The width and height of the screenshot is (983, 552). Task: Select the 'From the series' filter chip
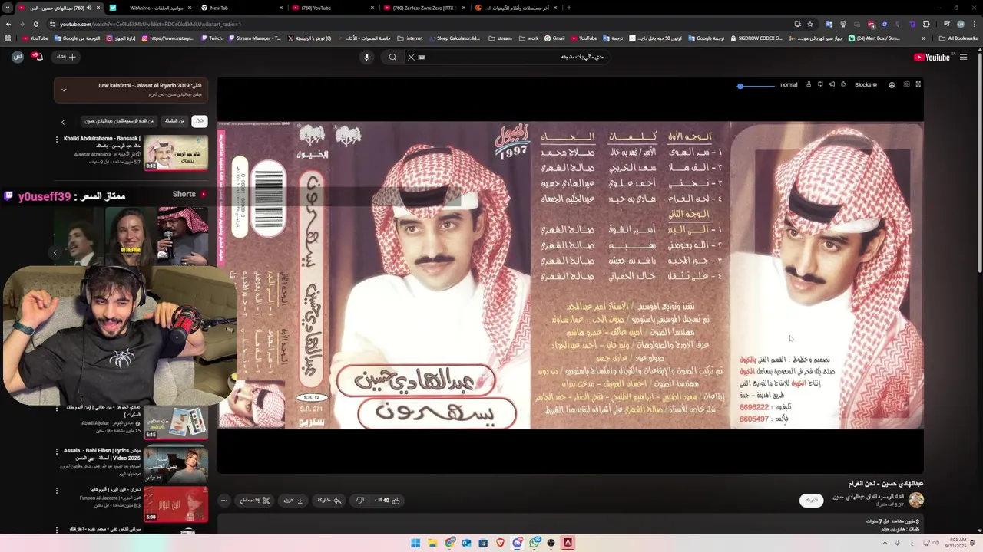[175, 121]
